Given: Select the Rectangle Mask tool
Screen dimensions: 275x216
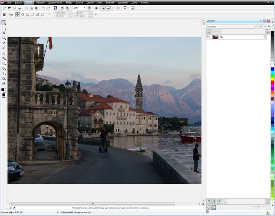Looking at the screenshot, I should tap(4, 28).
